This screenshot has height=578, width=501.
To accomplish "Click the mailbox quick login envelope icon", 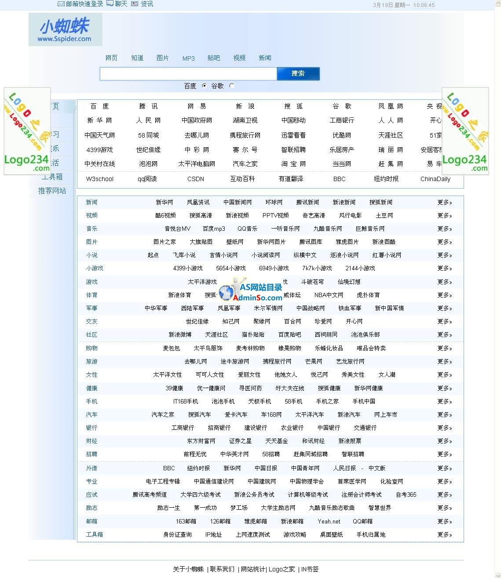I will [x=61, y=4].
